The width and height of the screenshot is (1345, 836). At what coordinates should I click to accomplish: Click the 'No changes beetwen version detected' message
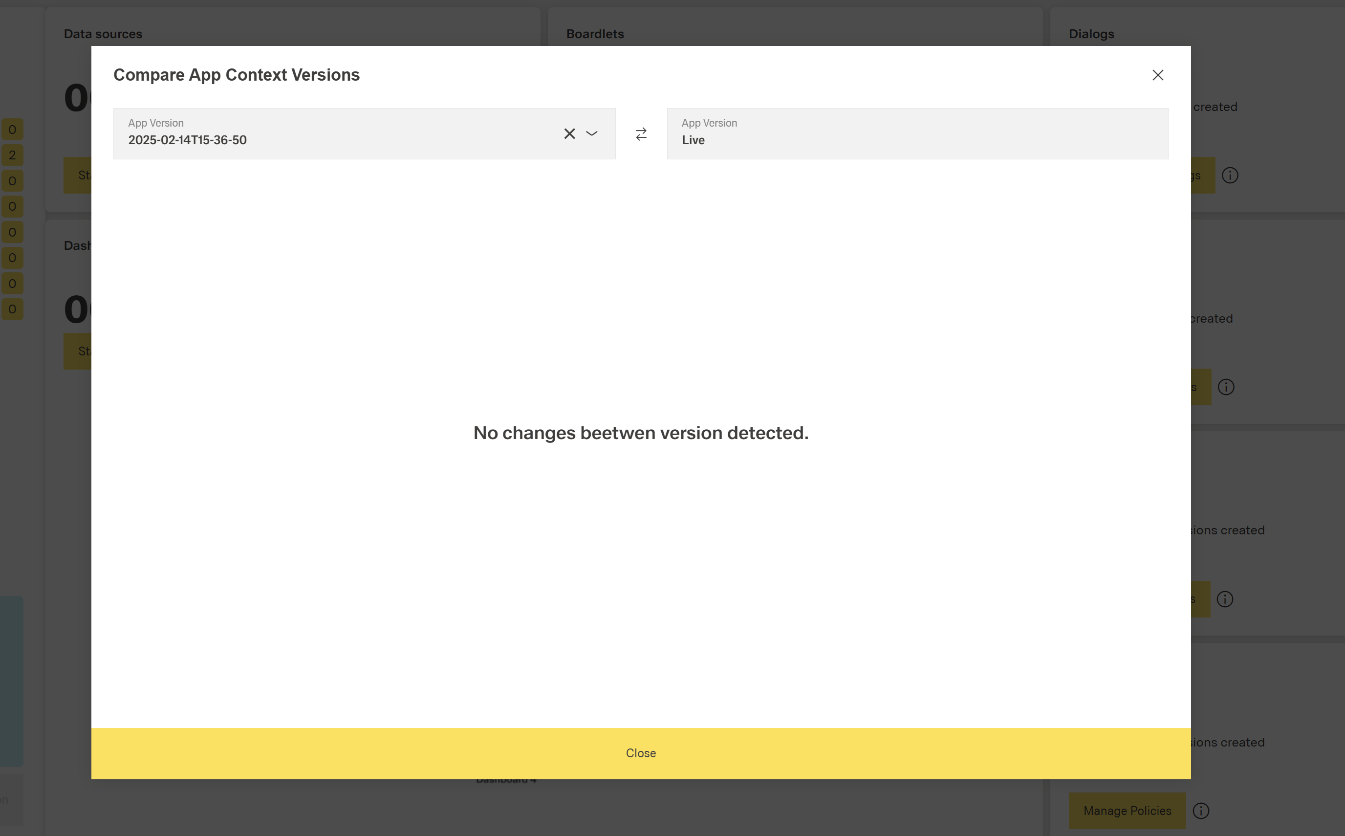tap(640, 433)
